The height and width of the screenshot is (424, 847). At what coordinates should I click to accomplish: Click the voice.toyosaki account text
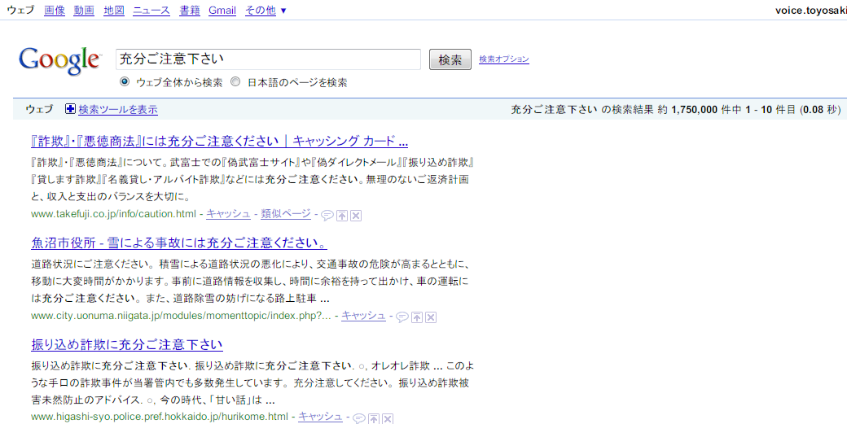tap(811, 11)
